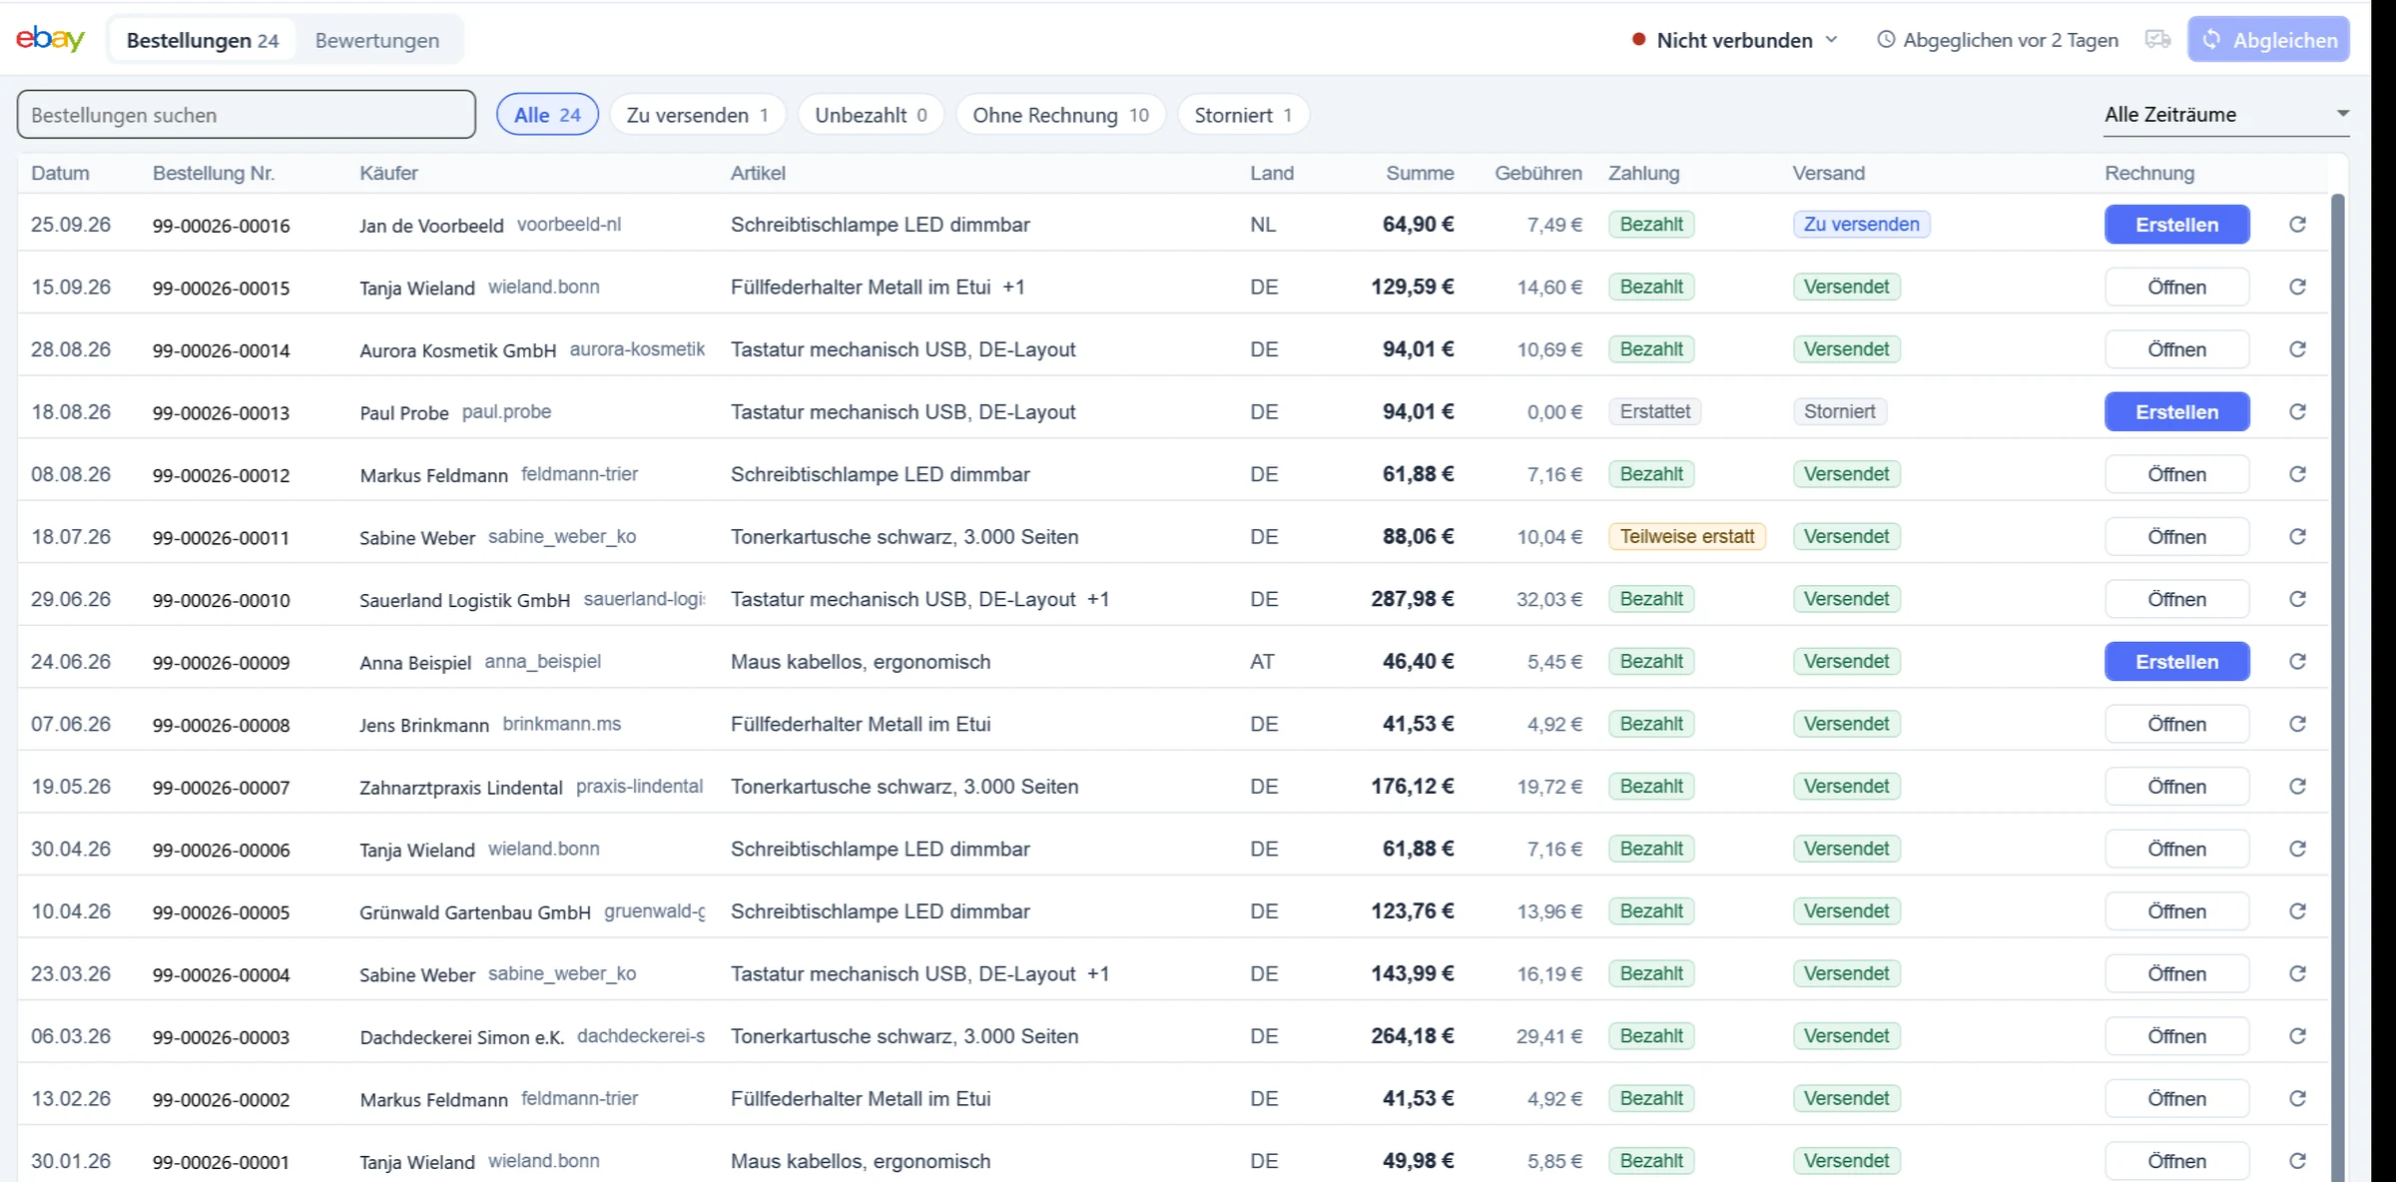The image size is (2396, 1182).
Task: Click the Zu versenden status badge
Action: click(1861, 225)
